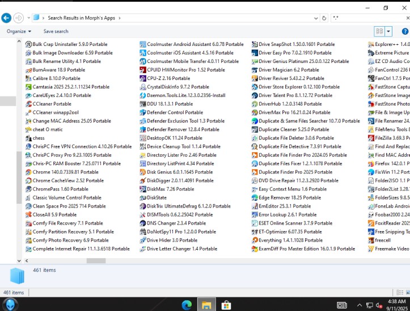The image size is (410, 311).
Task: Open the Organize dropdown menu
Action: pos(19,31)
